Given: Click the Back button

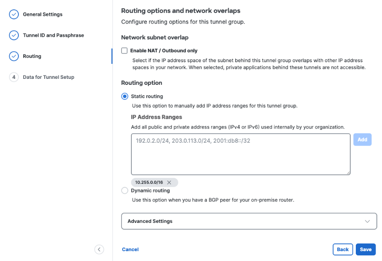Looking at the screenshot, I should (343, 249).
